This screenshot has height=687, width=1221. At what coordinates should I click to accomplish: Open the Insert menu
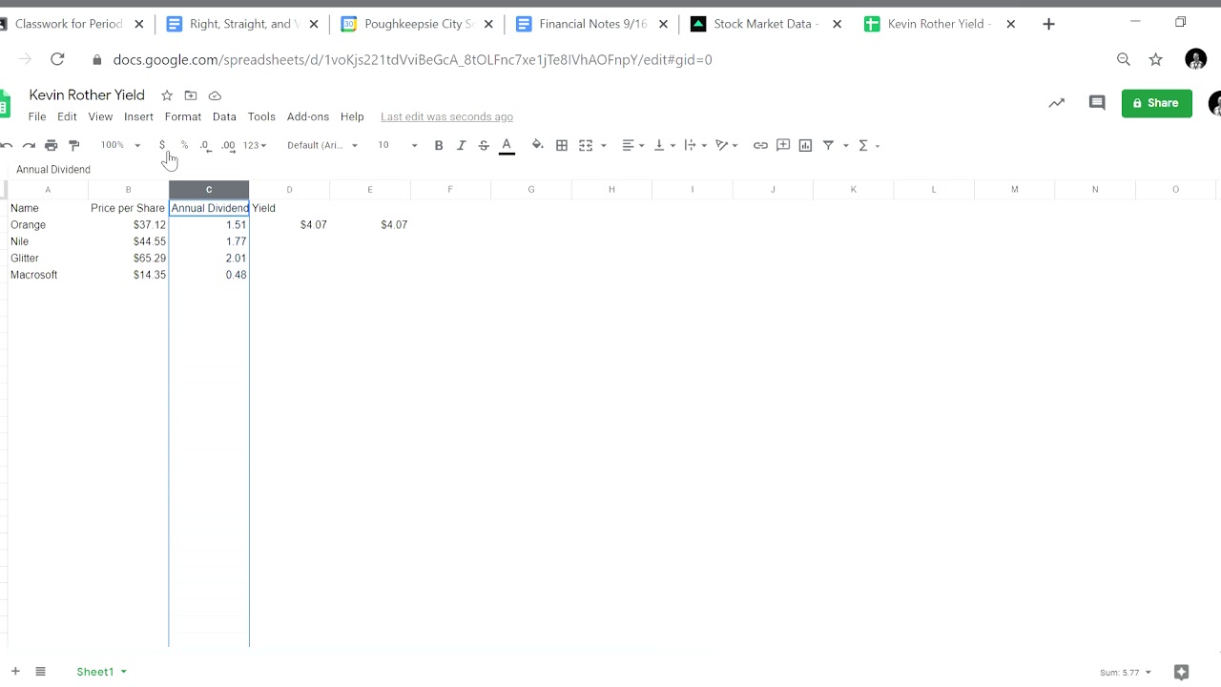click(138, 116)
